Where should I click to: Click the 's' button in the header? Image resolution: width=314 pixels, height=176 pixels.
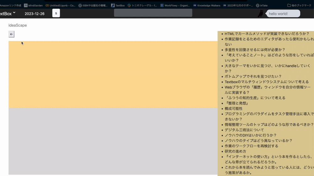(56, 13)
